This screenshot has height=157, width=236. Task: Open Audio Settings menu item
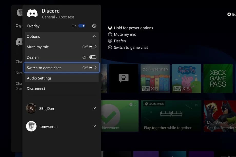tap(39, 78)
